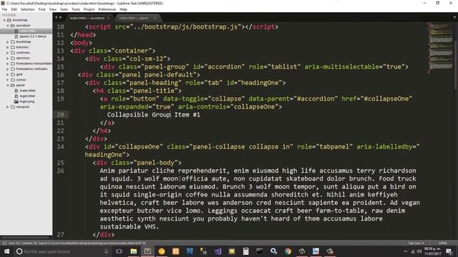Screen dimensions: 458x257
Task: Expand the botones folder
Action: pos(8,47)
